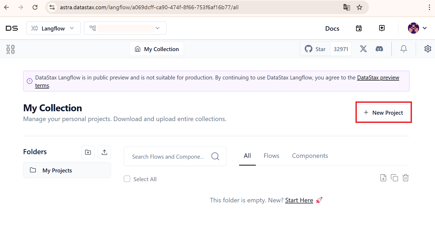Click the sparkle announcement icon
435x236 pixels.
click(x=382, y=28)
